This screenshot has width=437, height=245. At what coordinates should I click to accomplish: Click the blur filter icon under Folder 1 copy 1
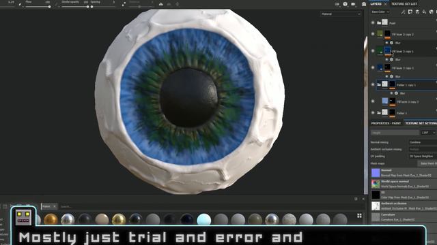pyautogui.click(x=396, y=93)
